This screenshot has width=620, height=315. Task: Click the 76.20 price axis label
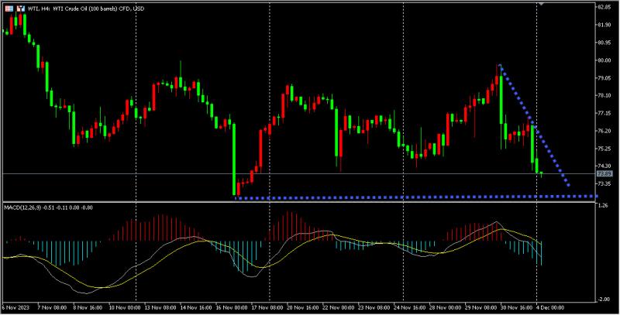(x=604, y=131)
